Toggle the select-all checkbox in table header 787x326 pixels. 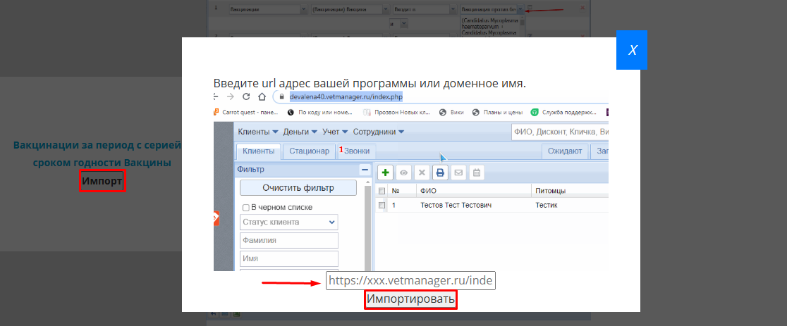coord(382,190)
